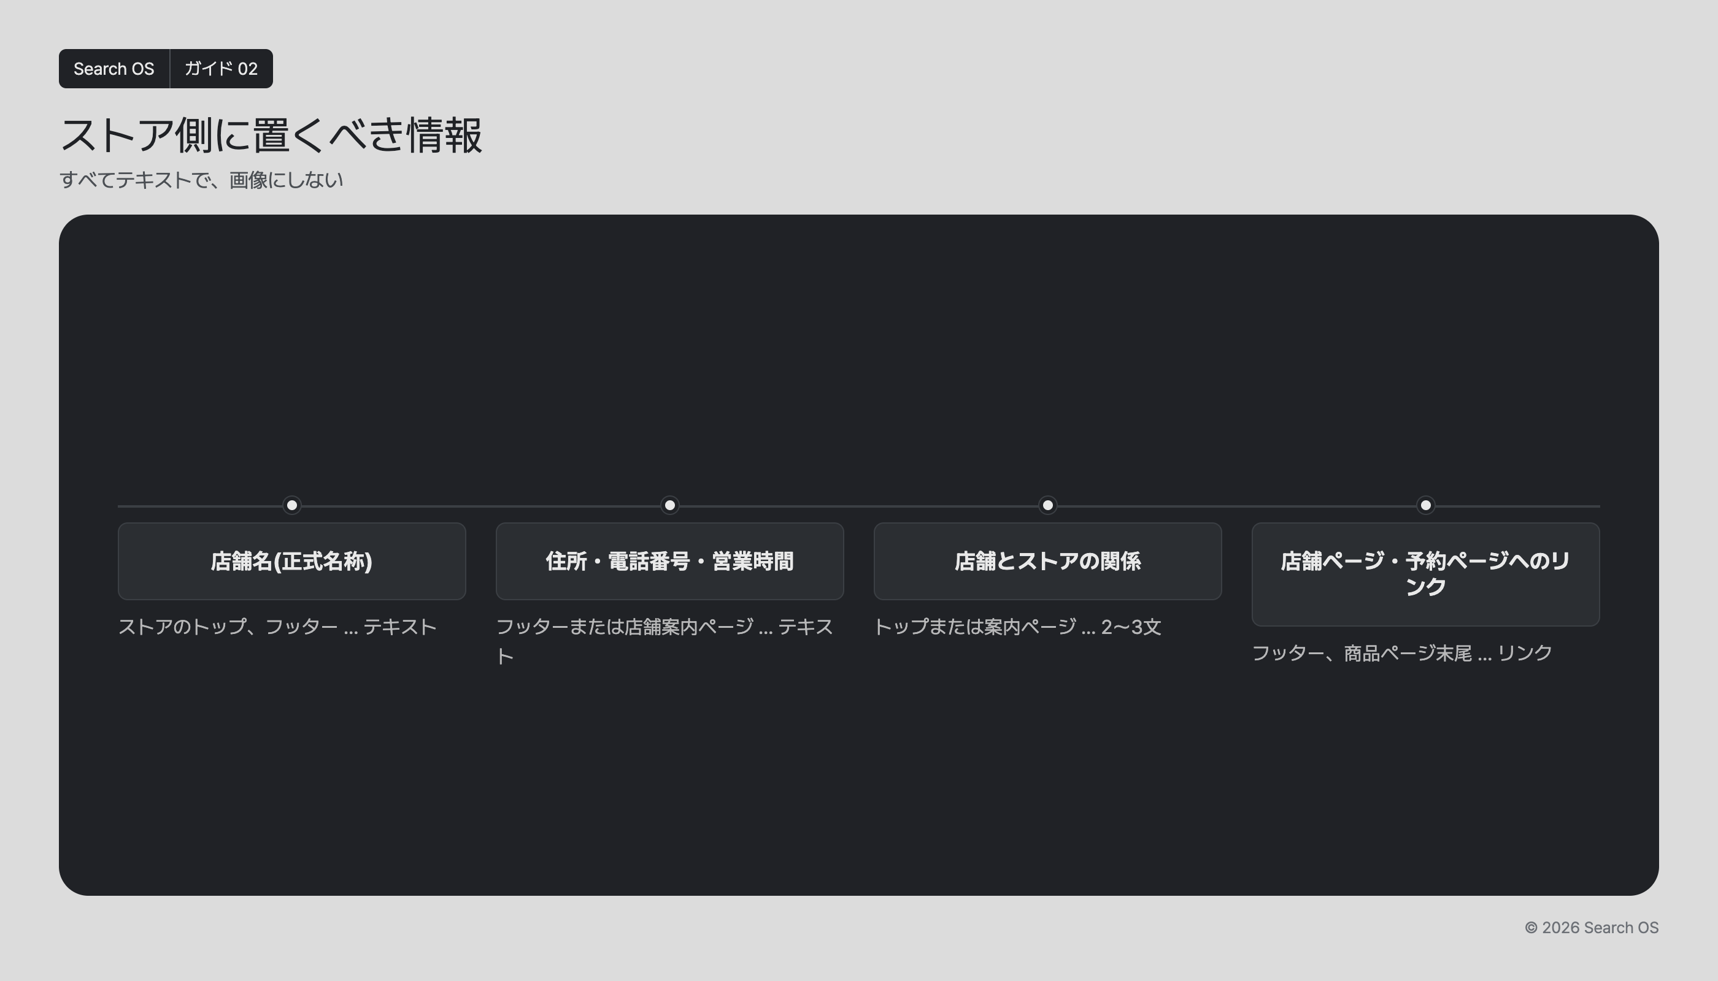This screenshot has height=981, width=1718.
Task: Click the timeline dot above 店舗ページ・予約ページへのリンク
Action: point(1425,505)
